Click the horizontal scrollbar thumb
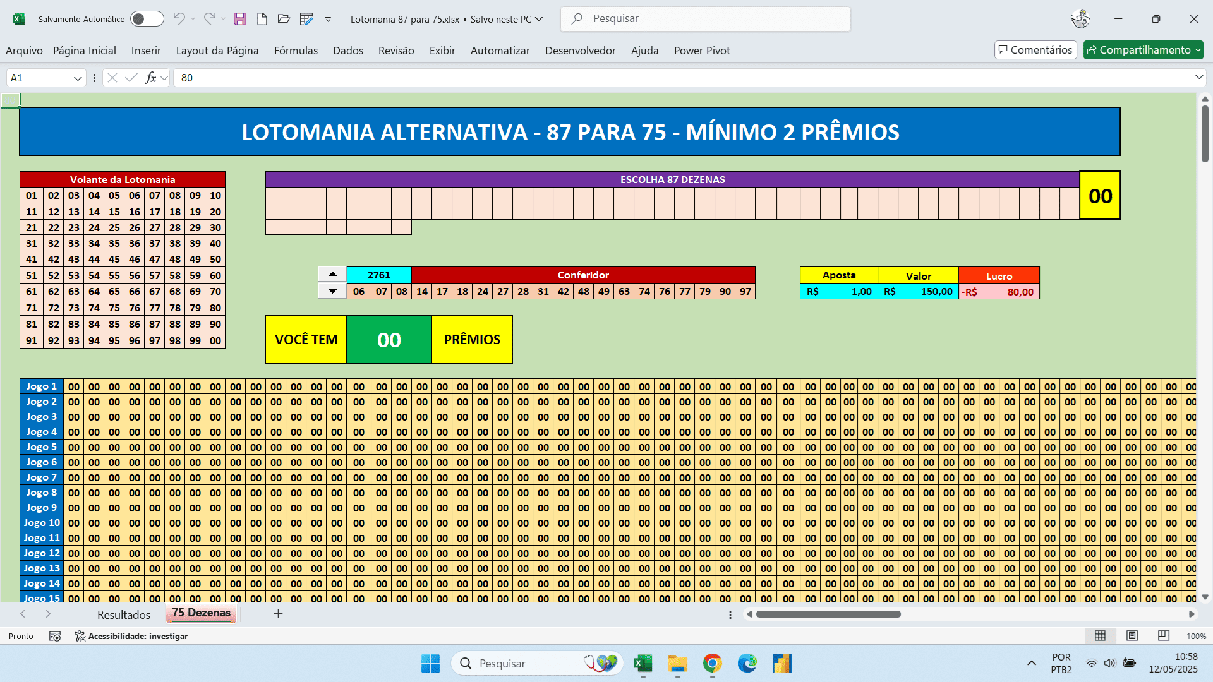1213x682 pixels. pyautogui.click(x=828, y=614)
